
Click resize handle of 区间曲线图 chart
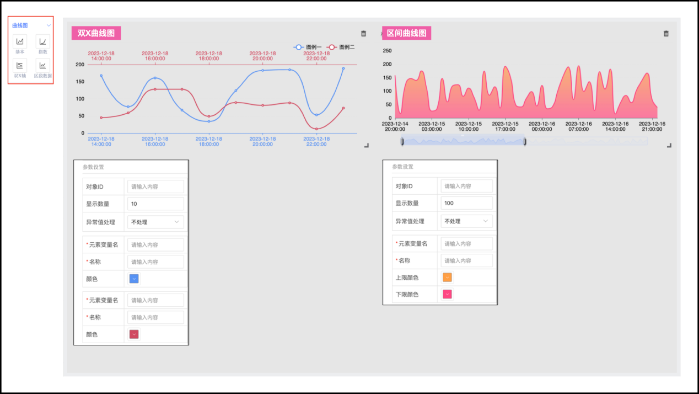669,145
